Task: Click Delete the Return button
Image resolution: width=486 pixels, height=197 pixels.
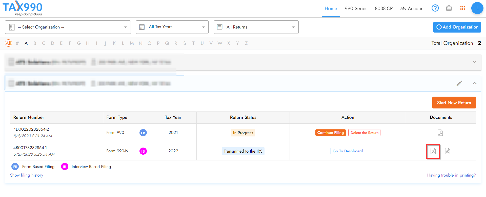Action: pos(364,133)
